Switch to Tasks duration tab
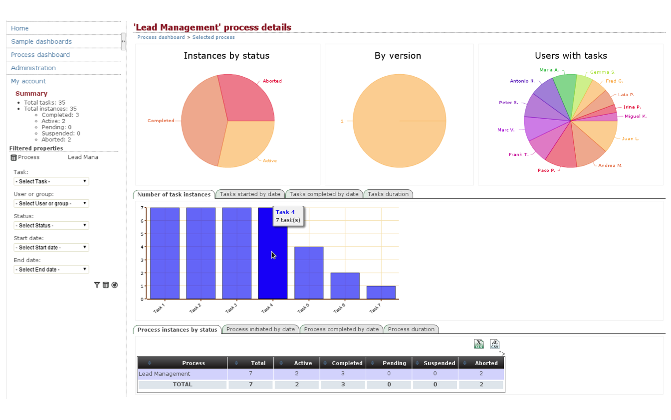671x420 pixels. [388, 194]
